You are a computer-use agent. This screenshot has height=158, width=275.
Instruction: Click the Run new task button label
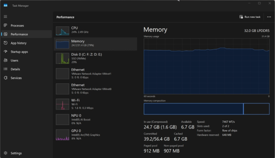252,17
